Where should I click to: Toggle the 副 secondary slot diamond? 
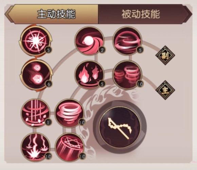point(165,55)
